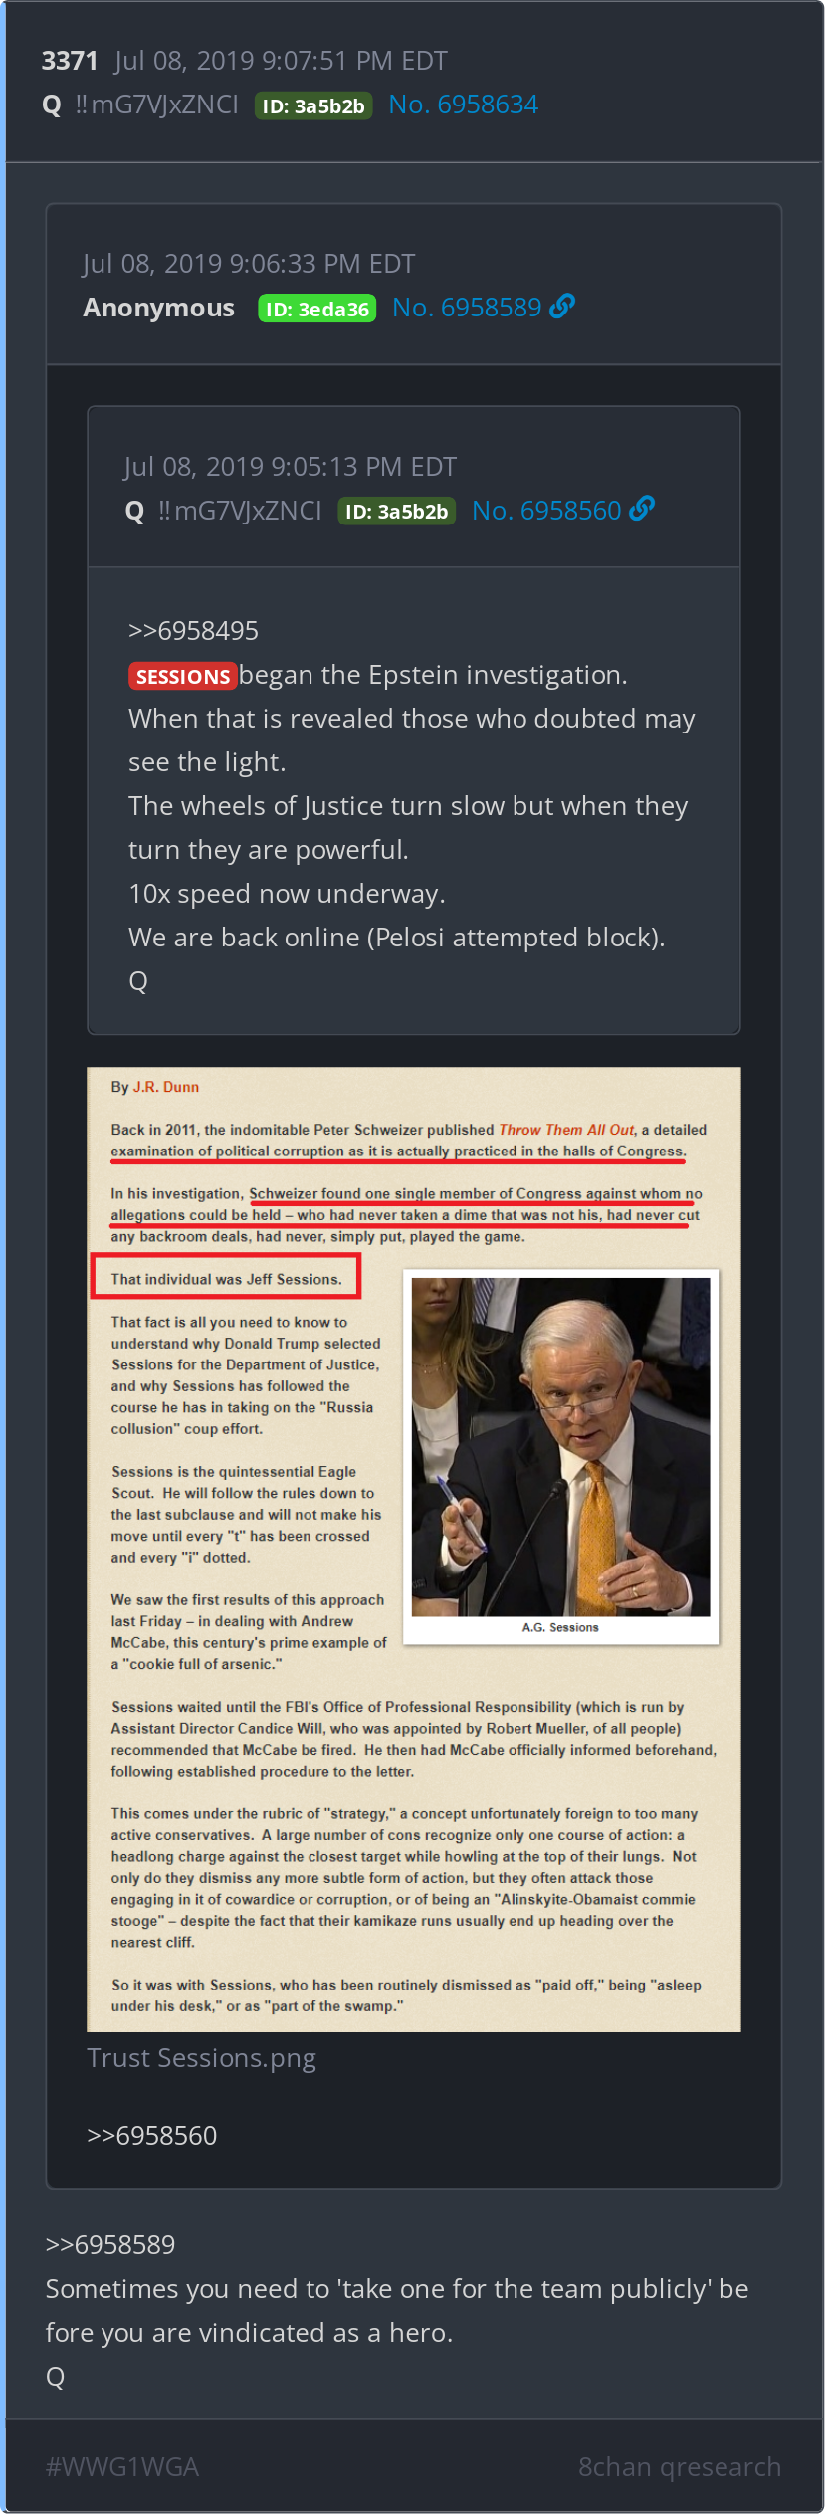Click the A.G. Sessions photo in article

(560, 1447)
